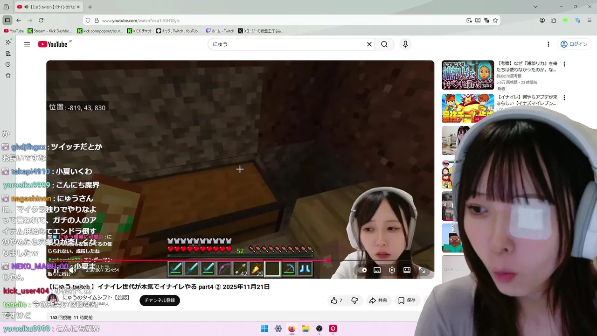The image size is (597, 336).
Task: Open the YouTube guide hamburger menu
Action: (x=27, y=44)
